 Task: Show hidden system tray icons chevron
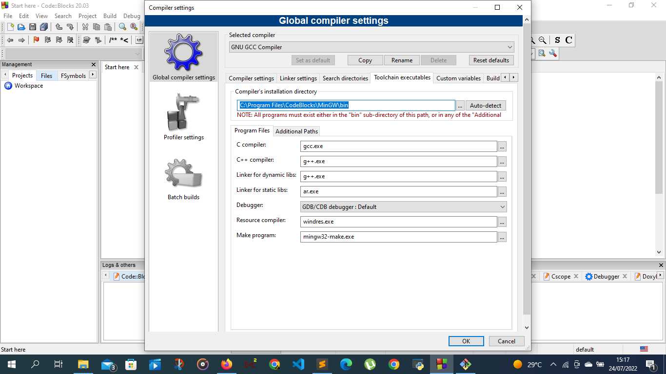point(553,364)
